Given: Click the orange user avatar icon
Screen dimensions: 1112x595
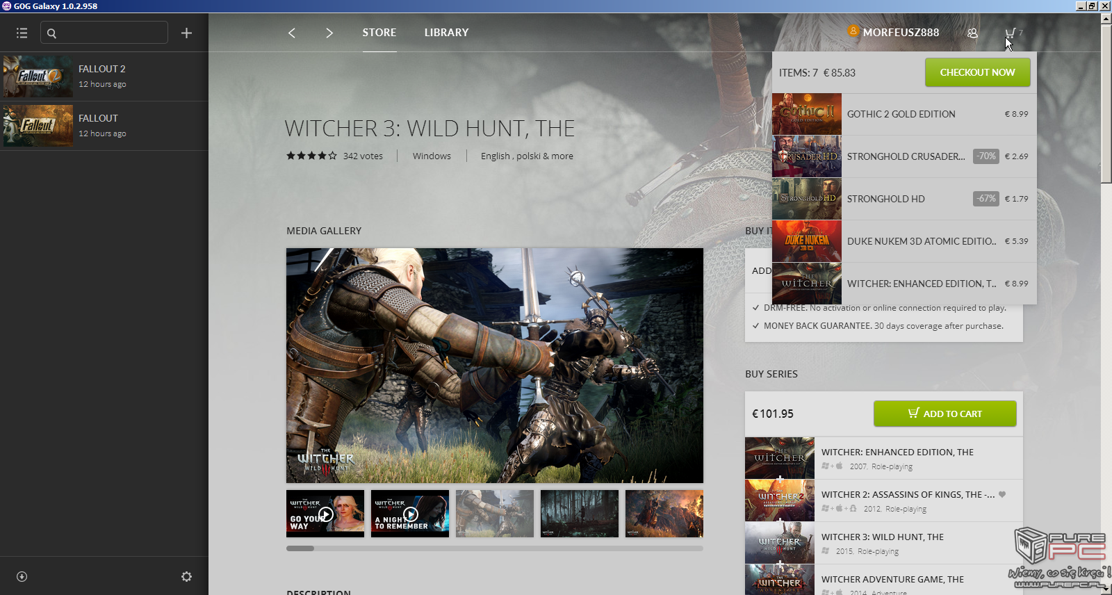Looking at the screenshot, I should click(x=853, y=31).
